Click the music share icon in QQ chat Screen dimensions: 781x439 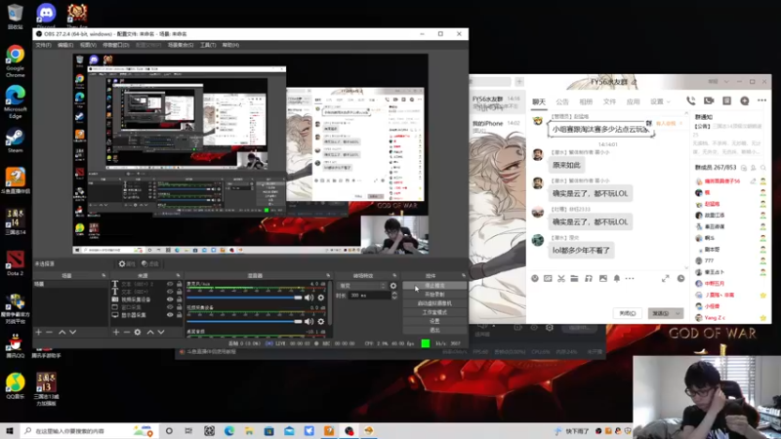(x=589, y=278)
